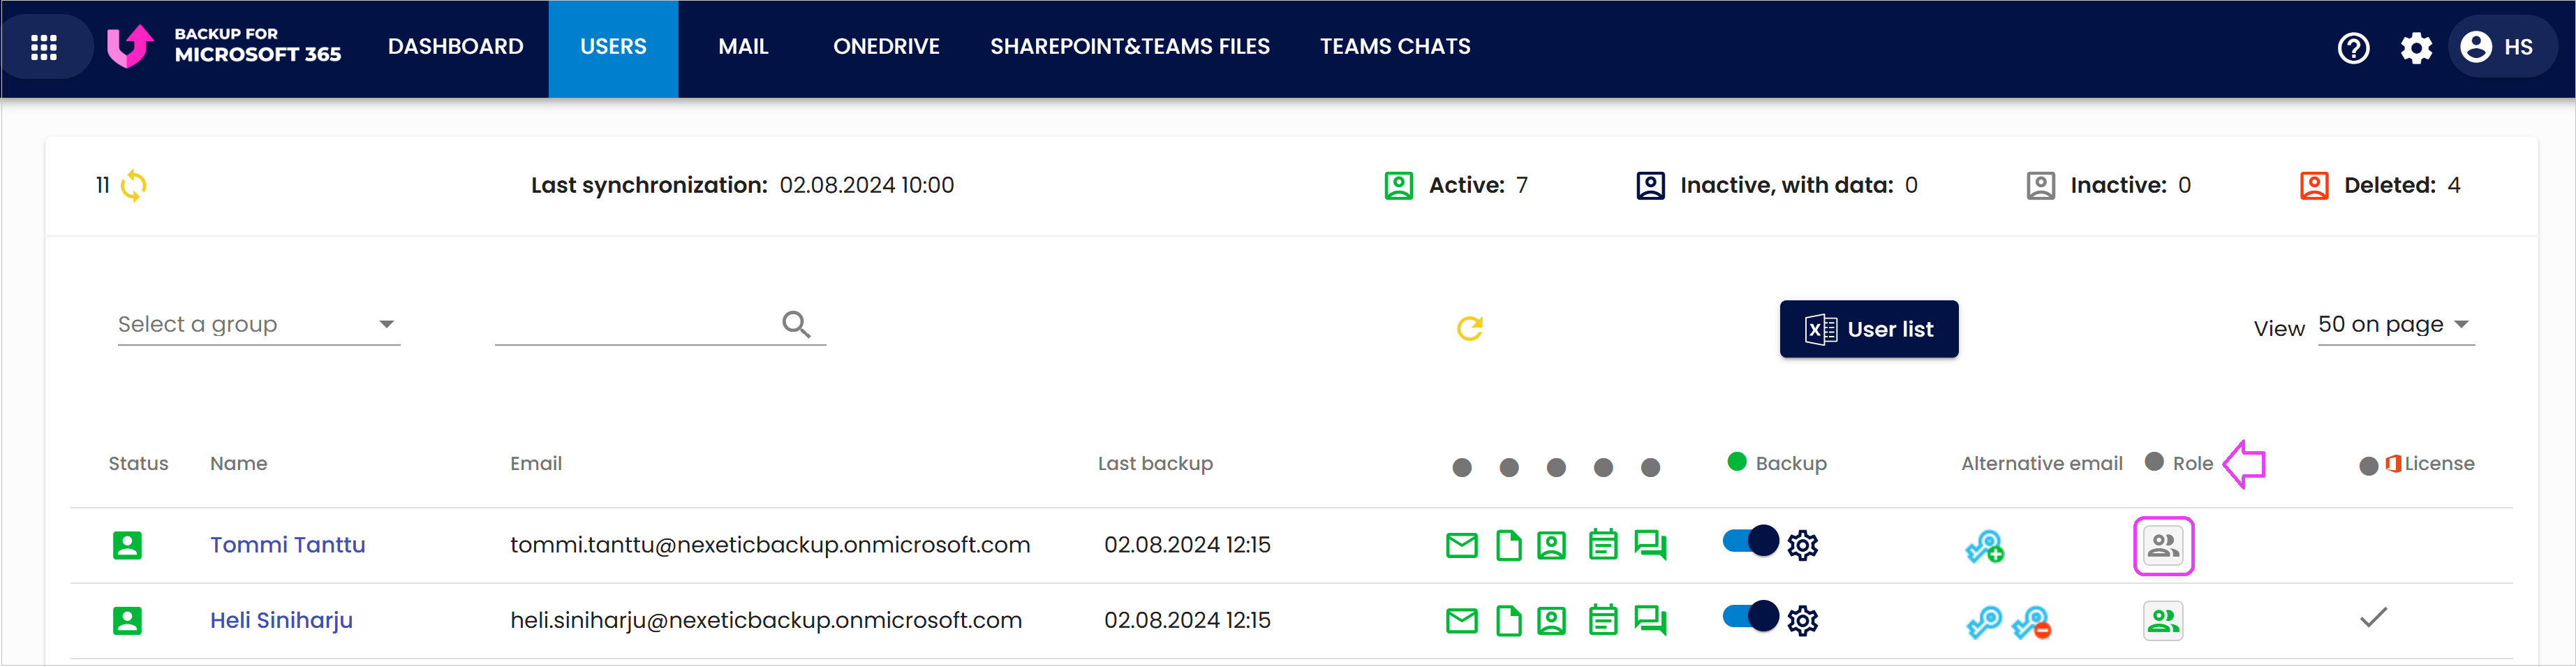Screen dimensions: 2576x667
Task: Switch to the TEAMS CHATS tab
Action: [1395, 46]
